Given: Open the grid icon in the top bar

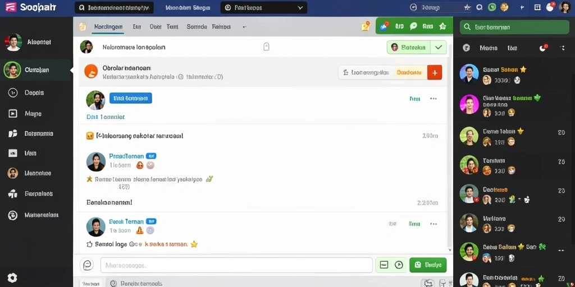Looking at the screenshot, I should 537,7.
